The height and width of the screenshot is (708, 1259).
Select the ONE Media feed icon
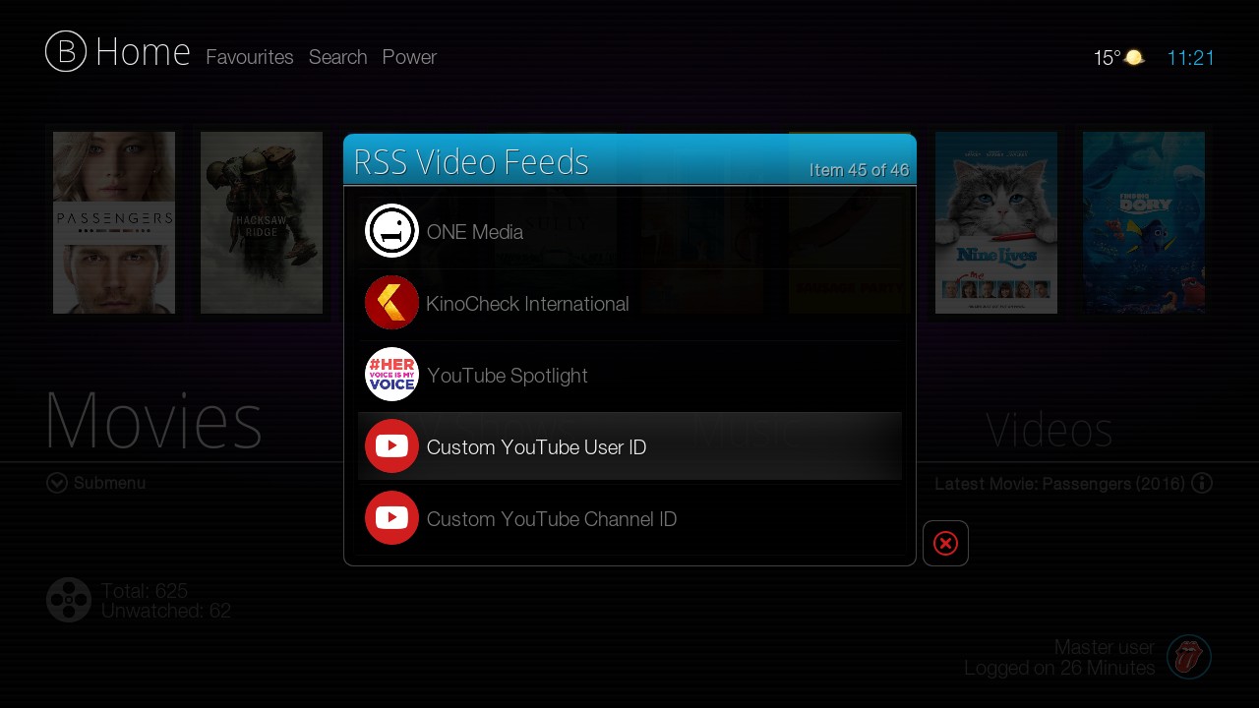click(391, 231)
